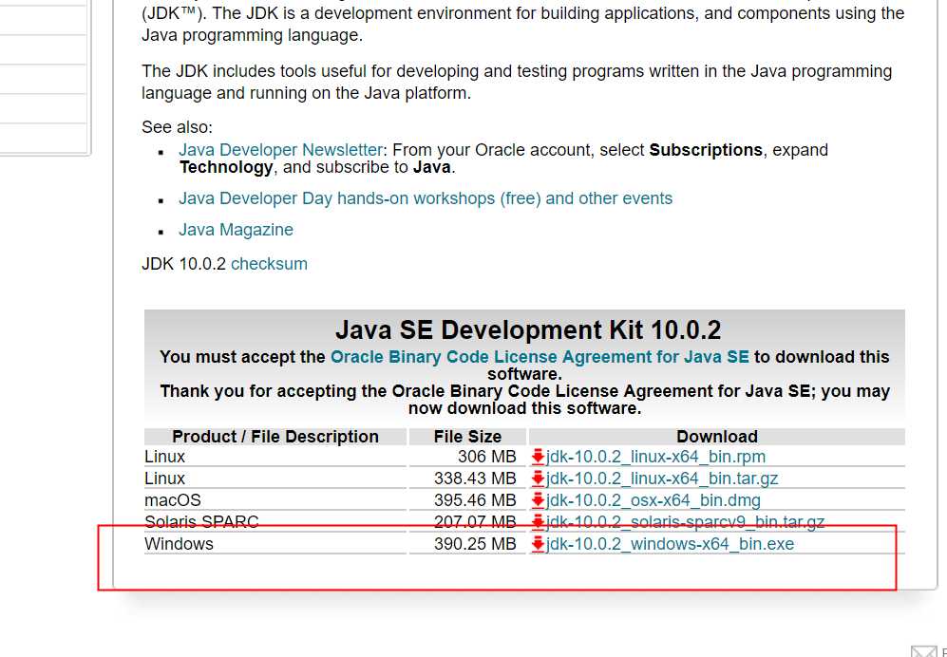Click the red download arrow for windows-x64_bin.exe

[x=538, y=544]
